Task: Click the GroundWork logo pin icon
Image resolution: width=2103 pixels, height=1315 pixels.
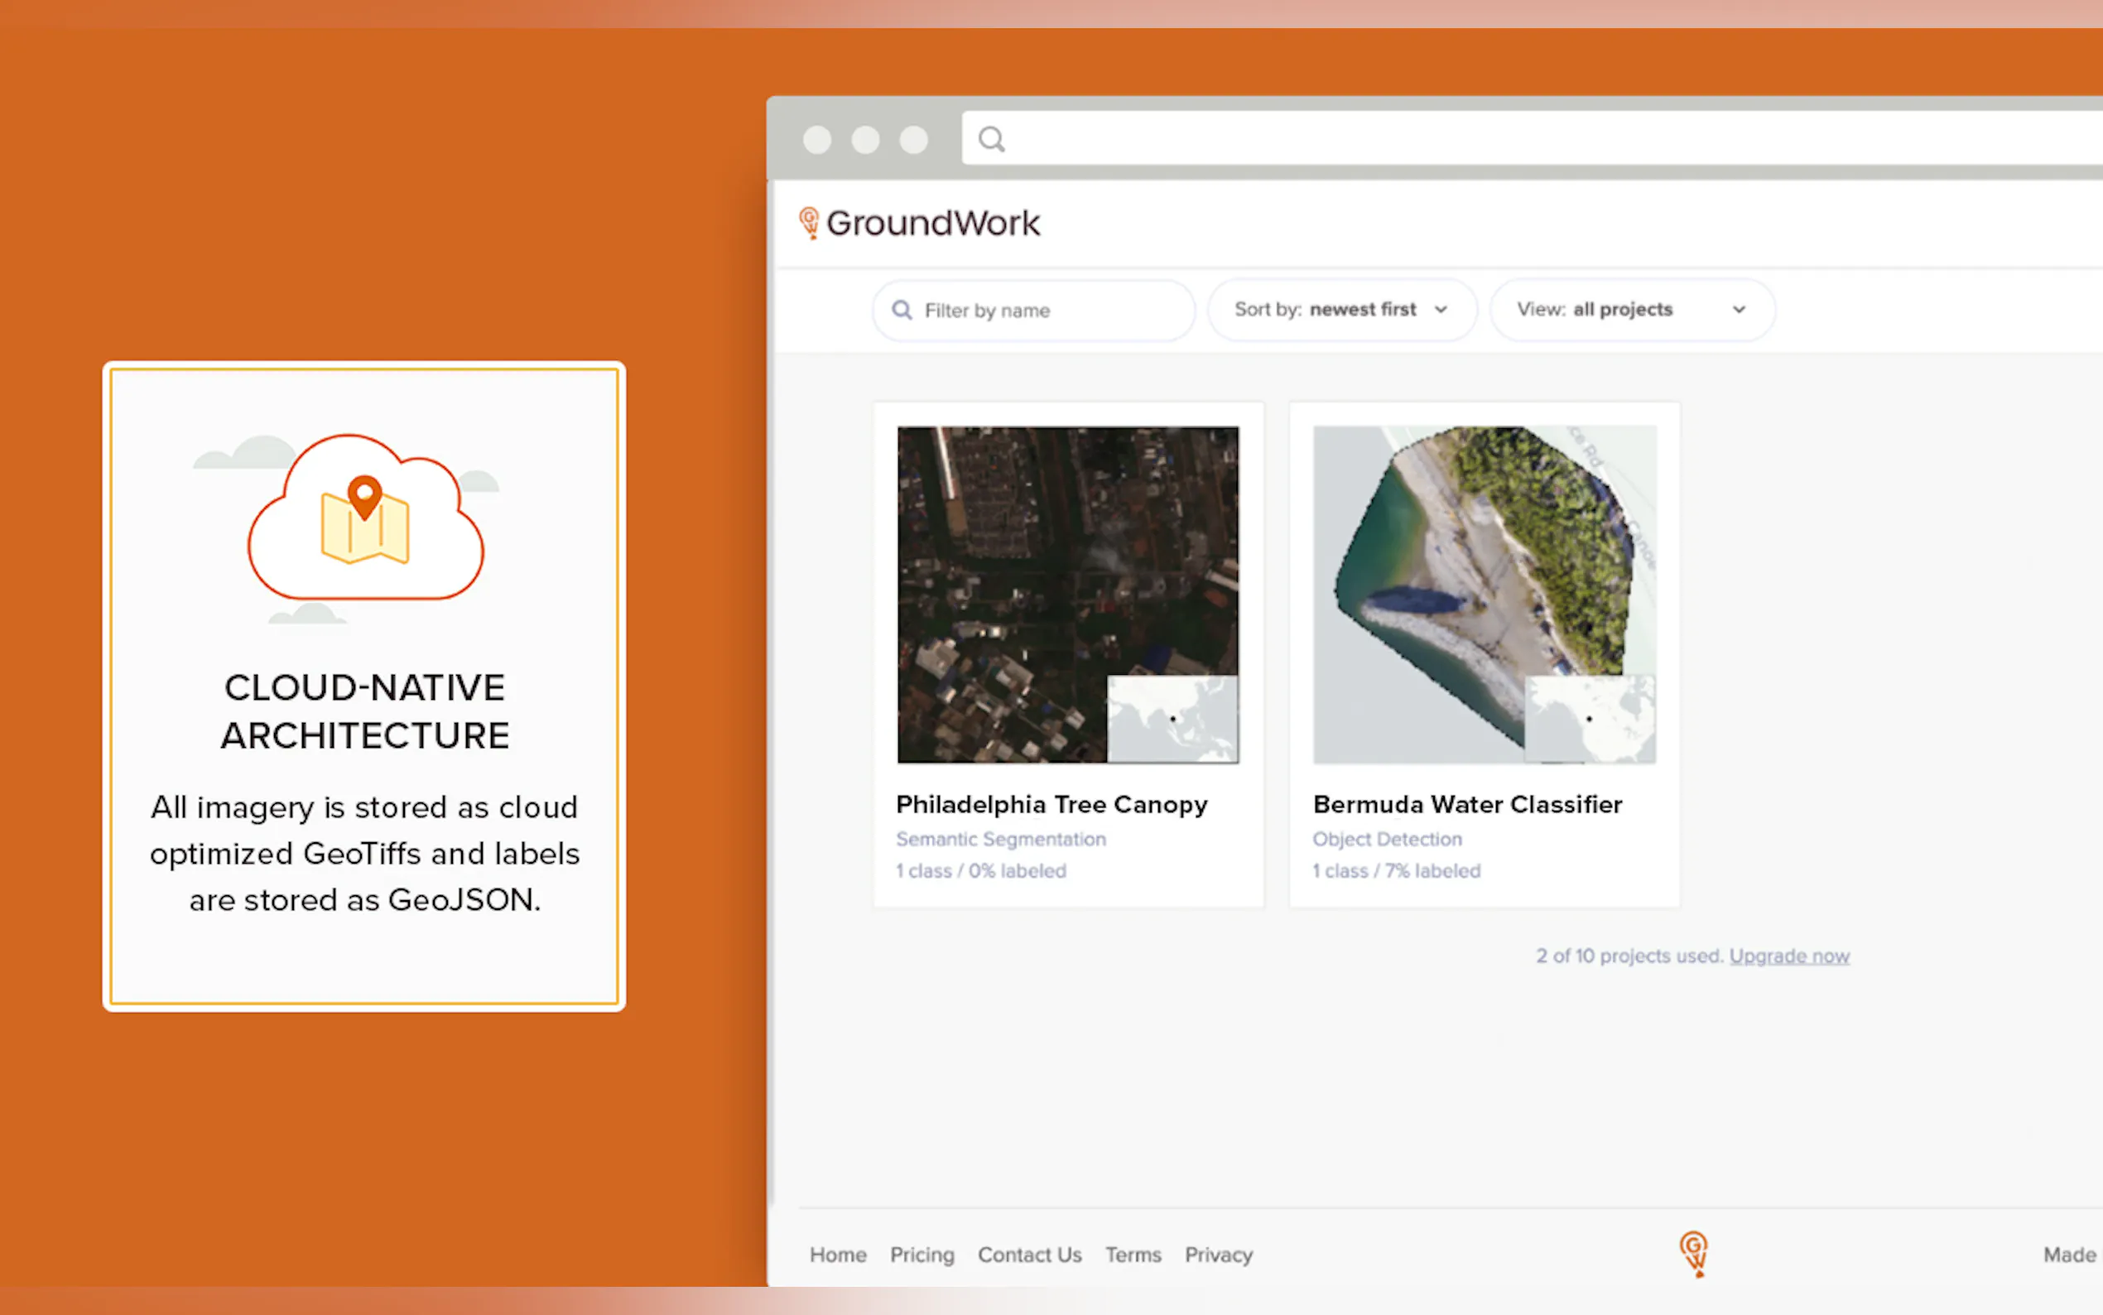Action: (x=809, y=223)
